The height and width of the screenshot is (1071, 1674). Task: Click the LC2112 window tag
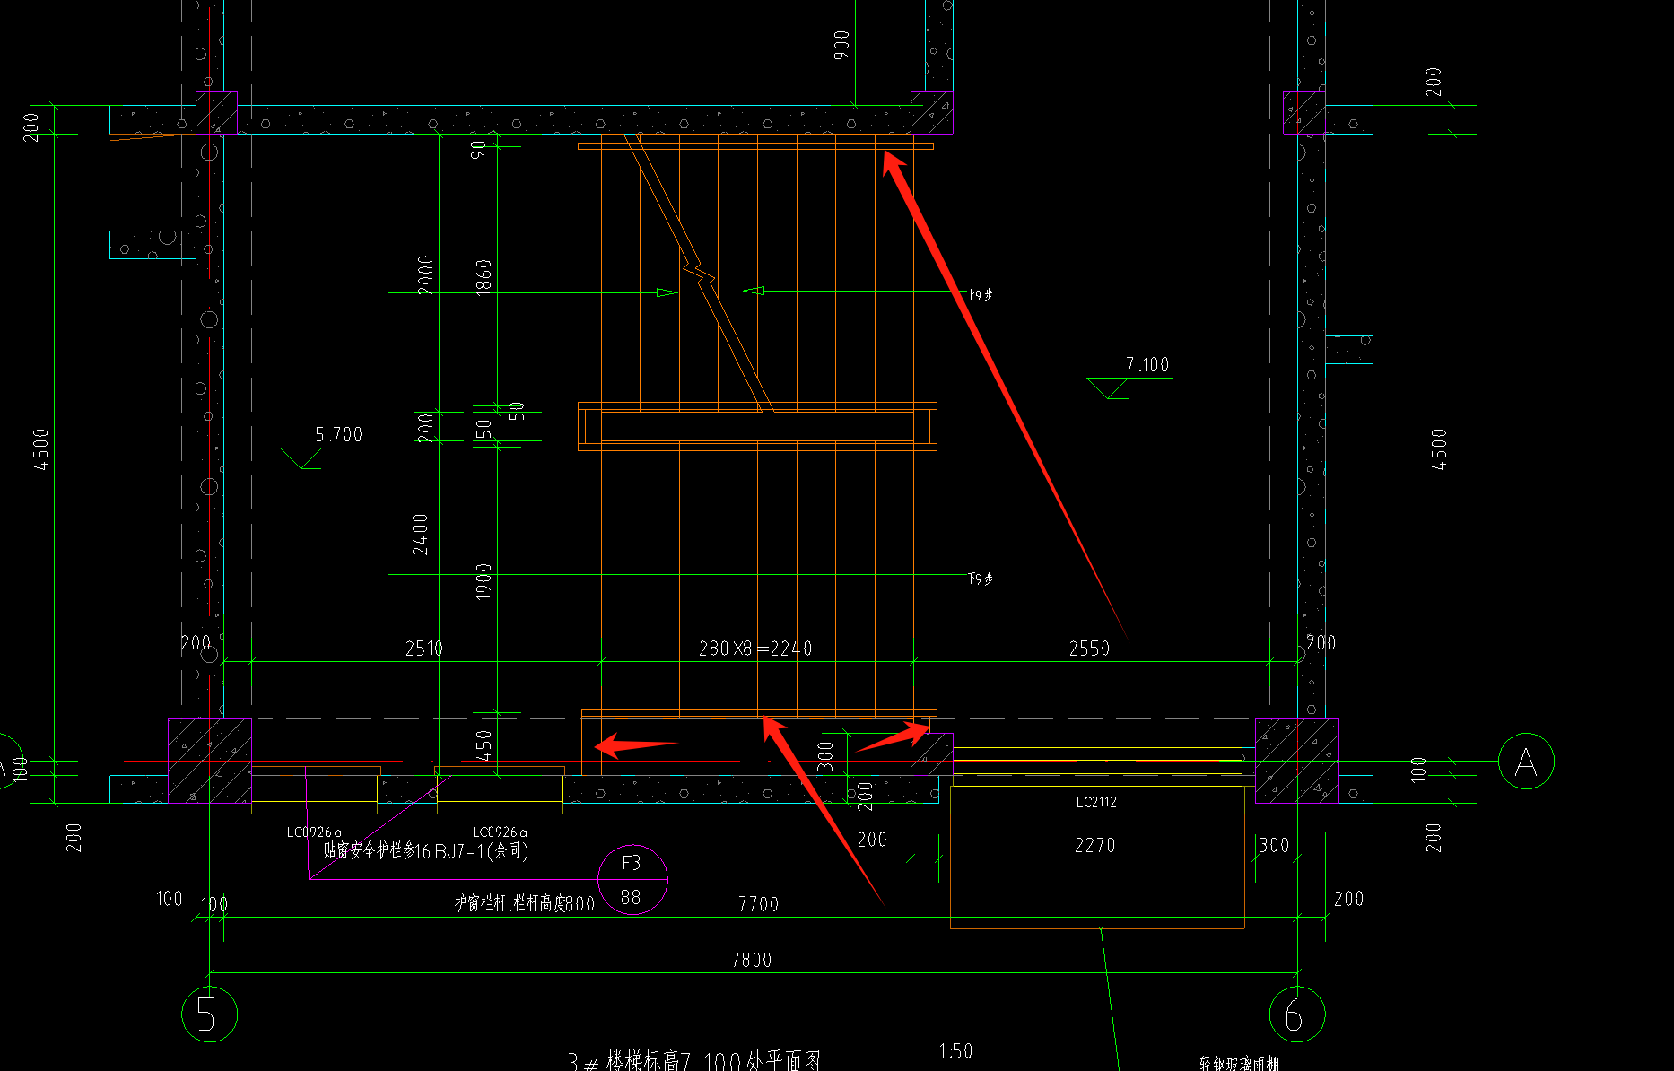coord(1096,802)
